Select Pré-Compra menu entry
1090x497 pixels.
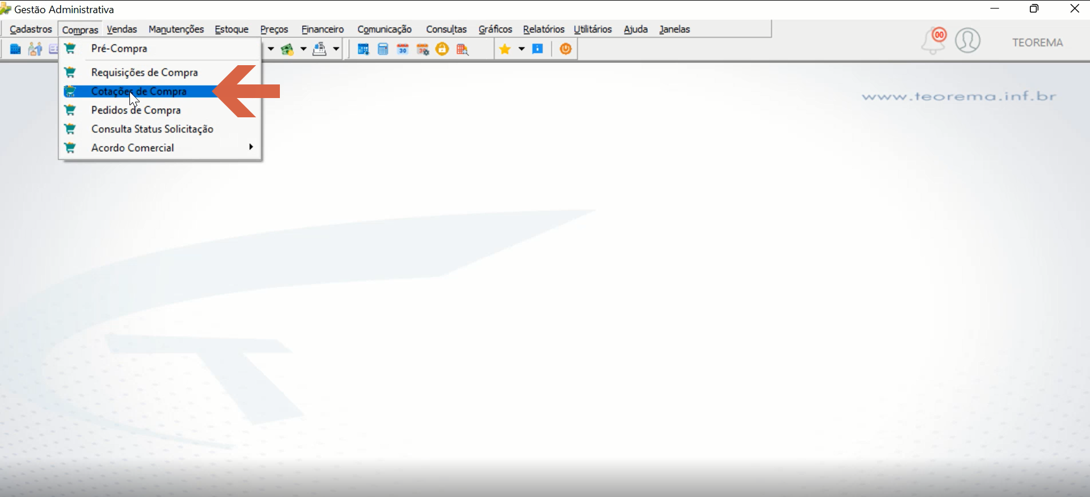pos(160,49)
